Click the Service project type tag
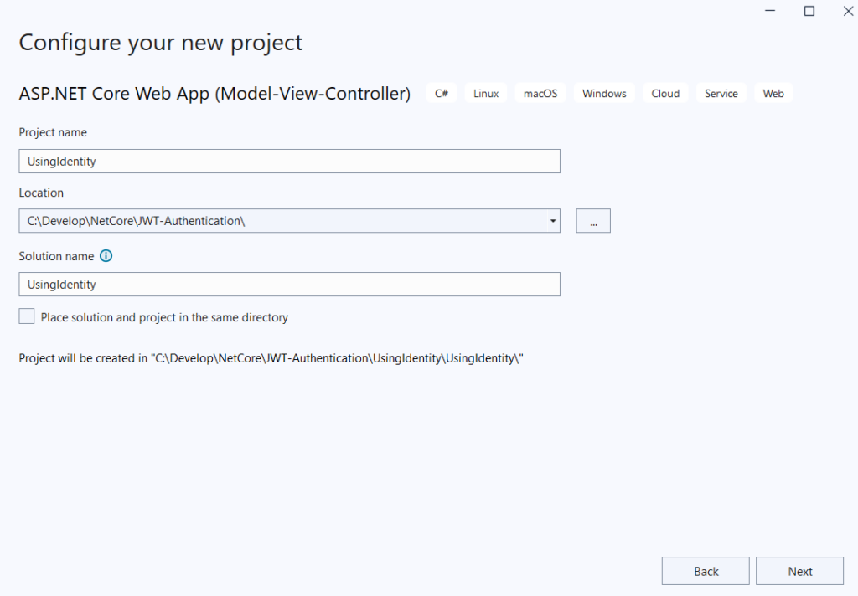This screenshot has height=596, width=858. 721,94
